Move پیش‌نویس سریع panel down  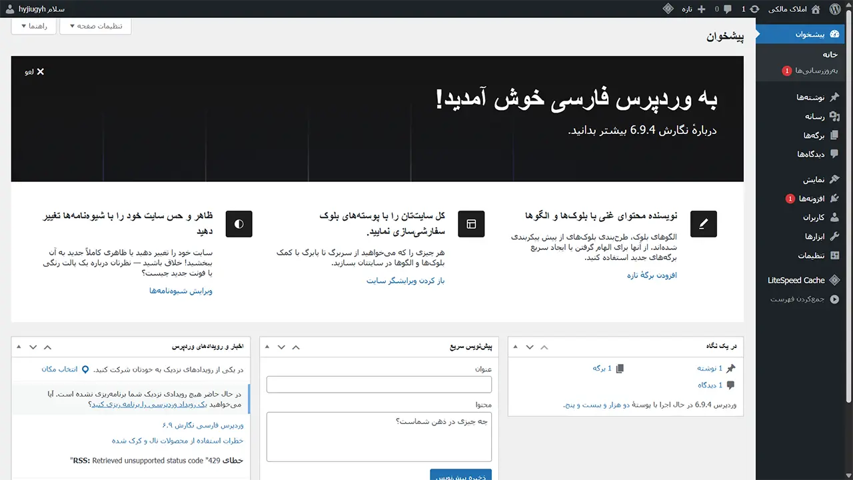pyautogui.click(x=281, y=347)
